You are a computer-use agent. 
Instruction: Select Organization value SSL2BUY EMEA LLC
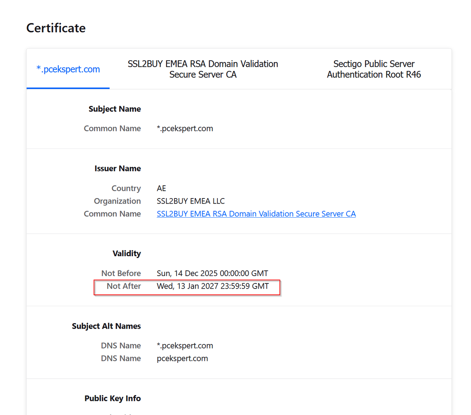[x=191, y=201]
